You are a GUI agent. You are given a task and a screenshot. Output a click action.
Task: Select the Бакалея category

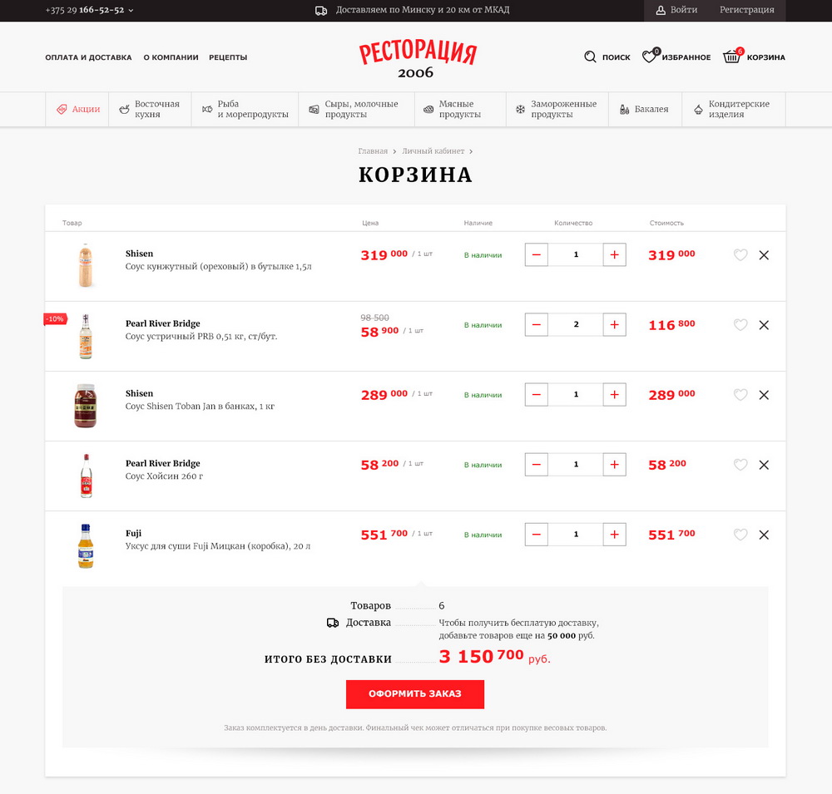coord(645,109)
